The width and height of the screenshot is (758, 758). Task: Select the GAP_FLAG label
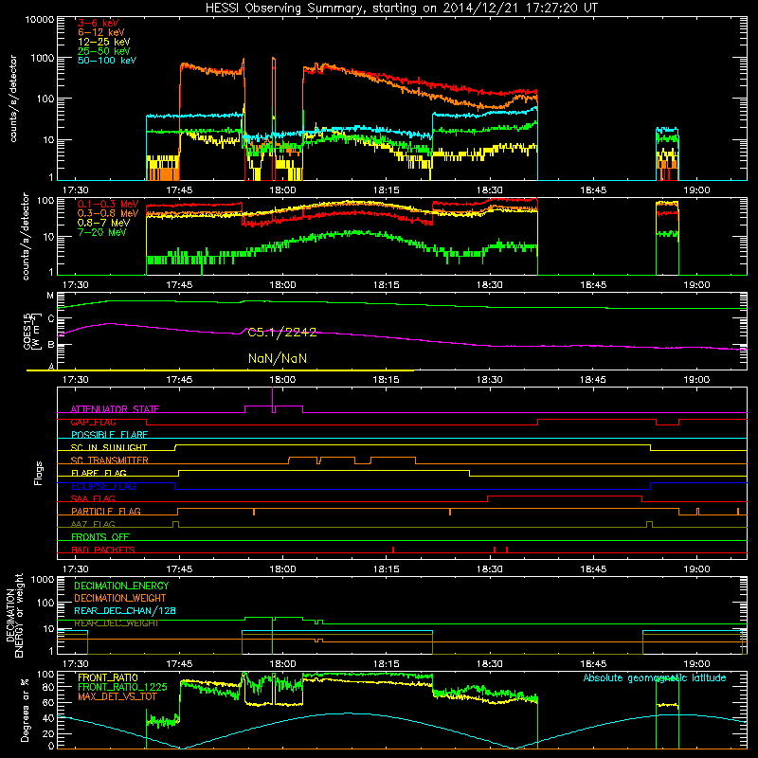coord(93,422)
